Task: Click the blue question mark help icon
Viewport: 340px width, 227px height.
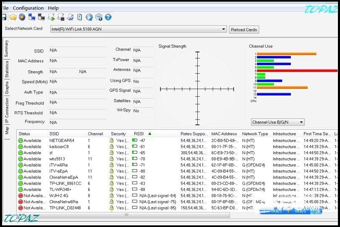Action: (x=108, y=17)
